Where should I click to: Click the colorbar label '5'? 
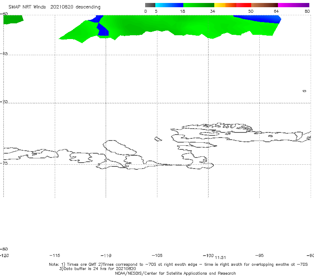click(x=156, y=11)
